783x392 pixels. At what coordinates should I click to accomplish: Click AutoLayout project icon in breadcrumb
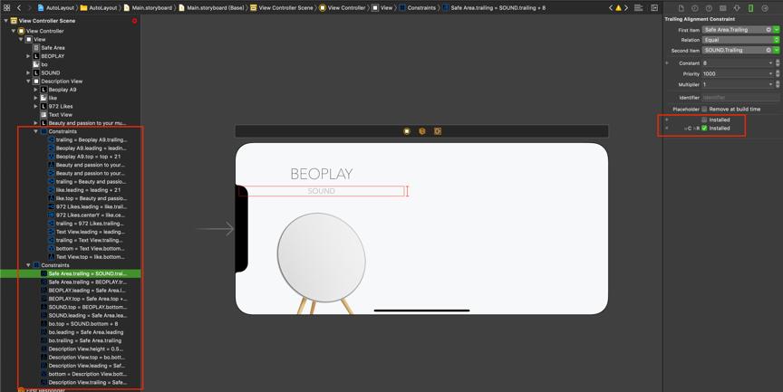(x=41, y=8)
